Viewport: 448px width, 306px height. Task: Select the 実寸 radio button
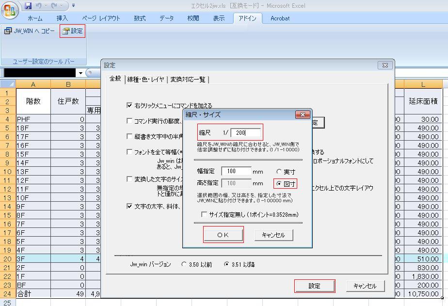(279, 172)
